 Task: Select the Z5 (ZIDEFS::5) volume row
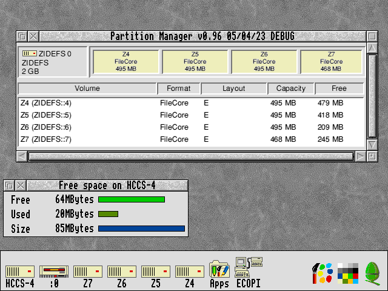coord(192,115)
